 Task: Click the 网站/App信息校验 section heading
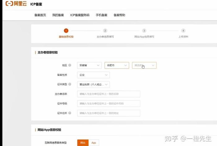pyautogui.click(x=49, y=130)
